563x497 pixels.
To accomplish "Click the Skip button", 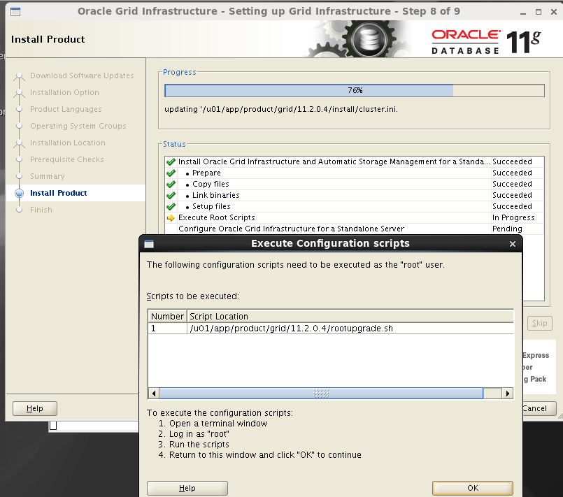I will [x=540, y=323].
